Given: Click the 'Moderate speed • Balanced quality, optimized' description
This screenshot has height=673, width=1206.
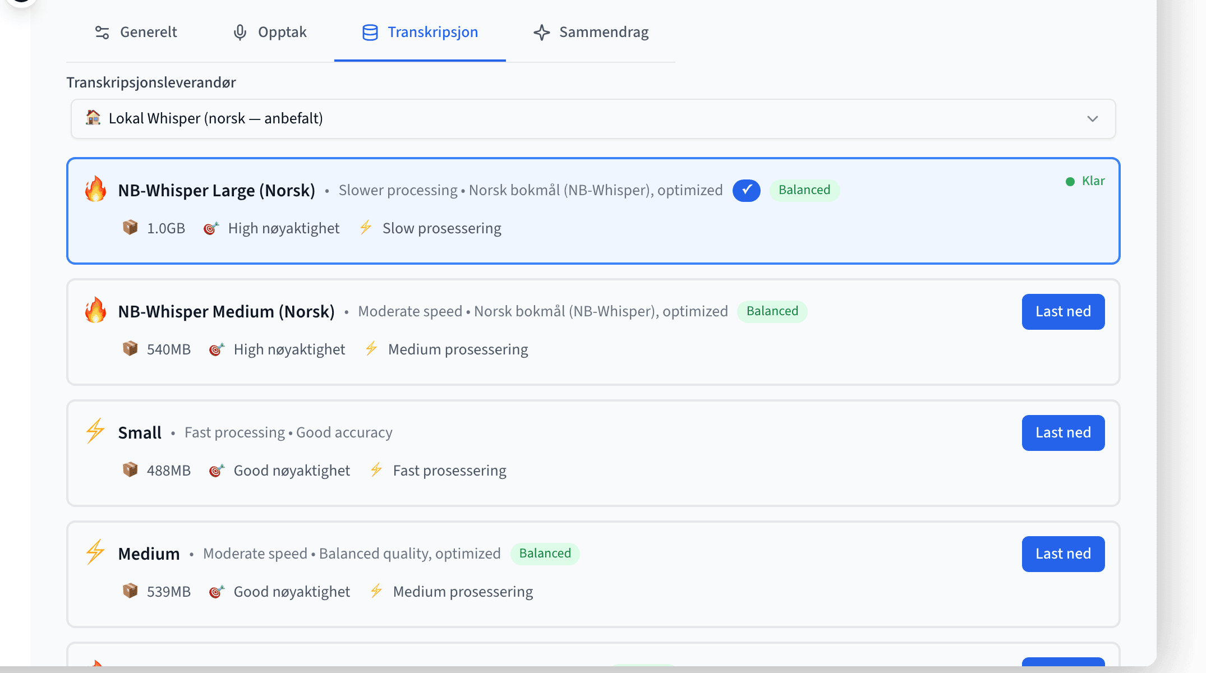Looking at the screenshot, I should pyautogui.click(x=352, y=554).
